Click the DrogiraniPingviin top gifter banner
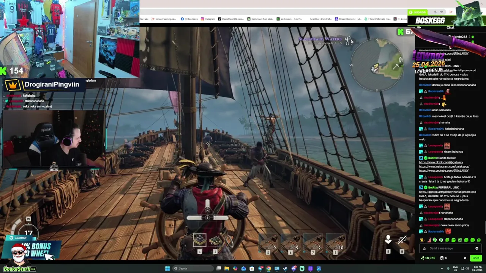The width and height of the screenshot is (486, 273). 45,85
